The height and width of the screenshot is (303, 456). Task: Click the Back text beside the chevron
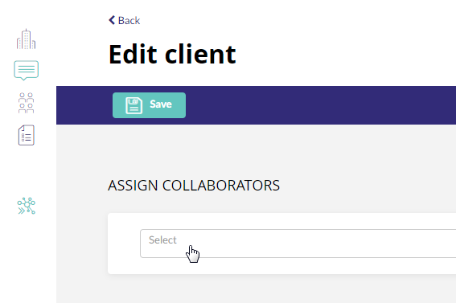pyautogui.click(x=129, y=20)
